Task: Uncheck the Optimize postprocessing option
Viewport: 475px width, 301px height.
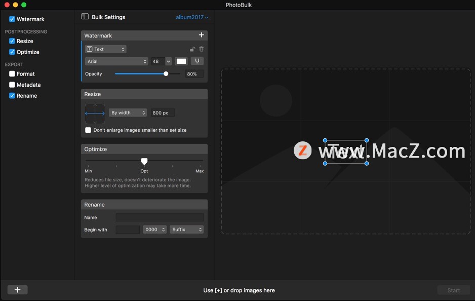Action: click(x=12, y=52)
